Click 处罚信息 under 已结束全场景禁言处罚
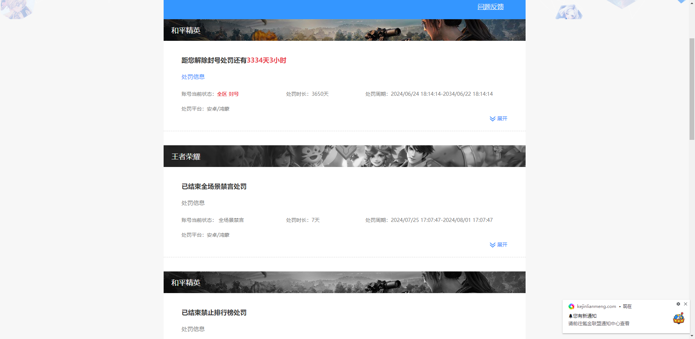Screen dimensions: 695x339 pos(193,203)
